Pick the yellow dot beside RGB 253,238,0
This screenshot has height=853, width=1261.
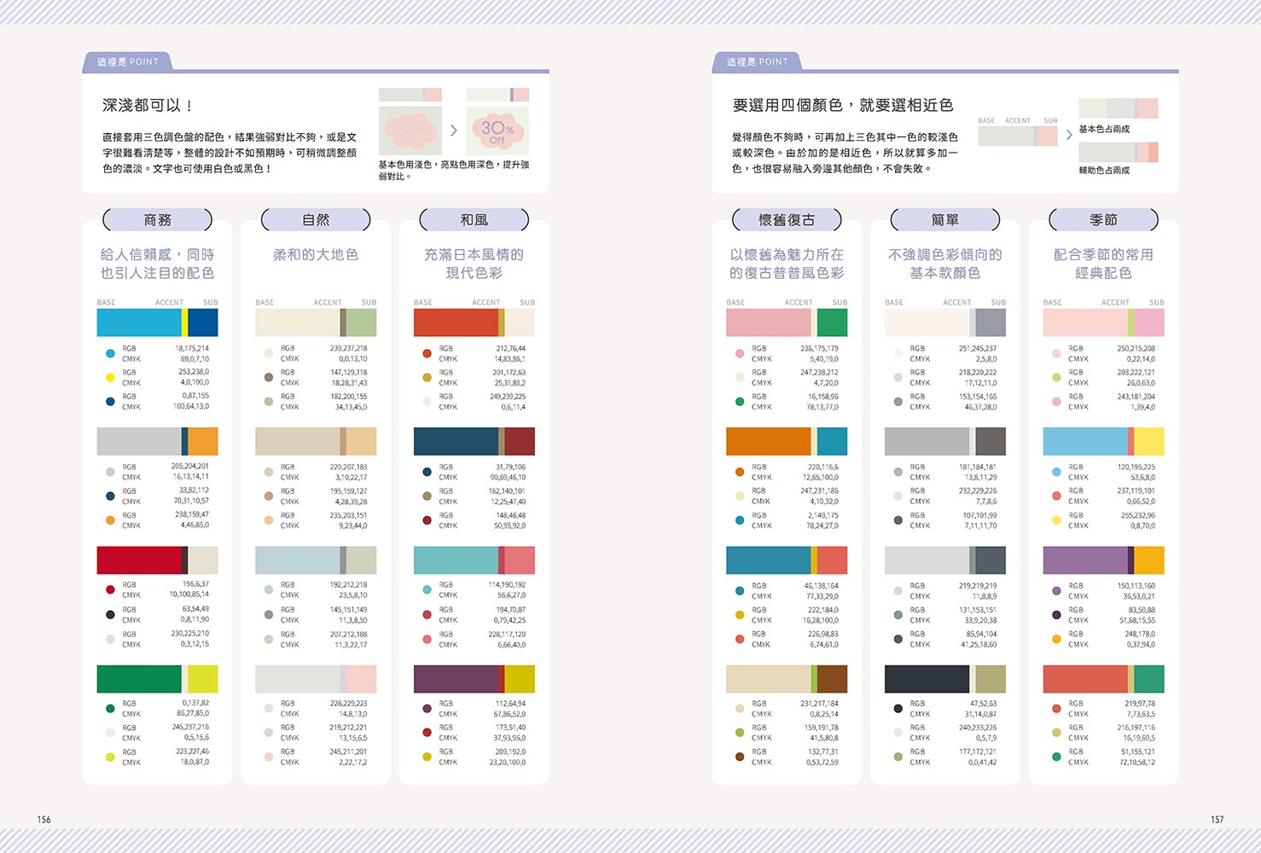tap(110, 377)
